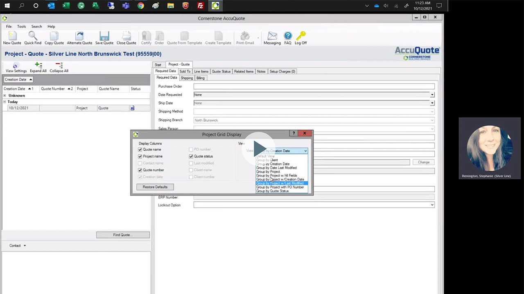This screenshot has height=294, width=524.
Task: Open the Ship Date dropdown
Action: click(432, 103)
